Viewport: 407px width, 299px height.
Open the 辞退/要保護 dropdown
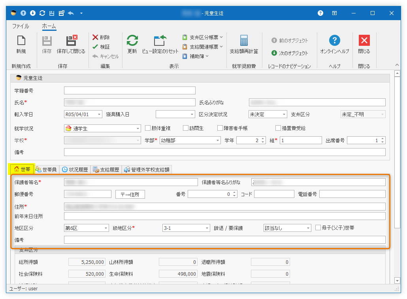coord(308,228)
